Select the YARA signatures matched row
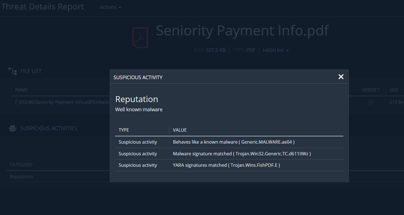This screenshot has height=215, width=404. [226, 165]
